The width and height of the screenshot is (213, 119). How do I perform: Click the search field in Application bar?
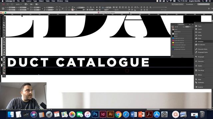point(203,4)
